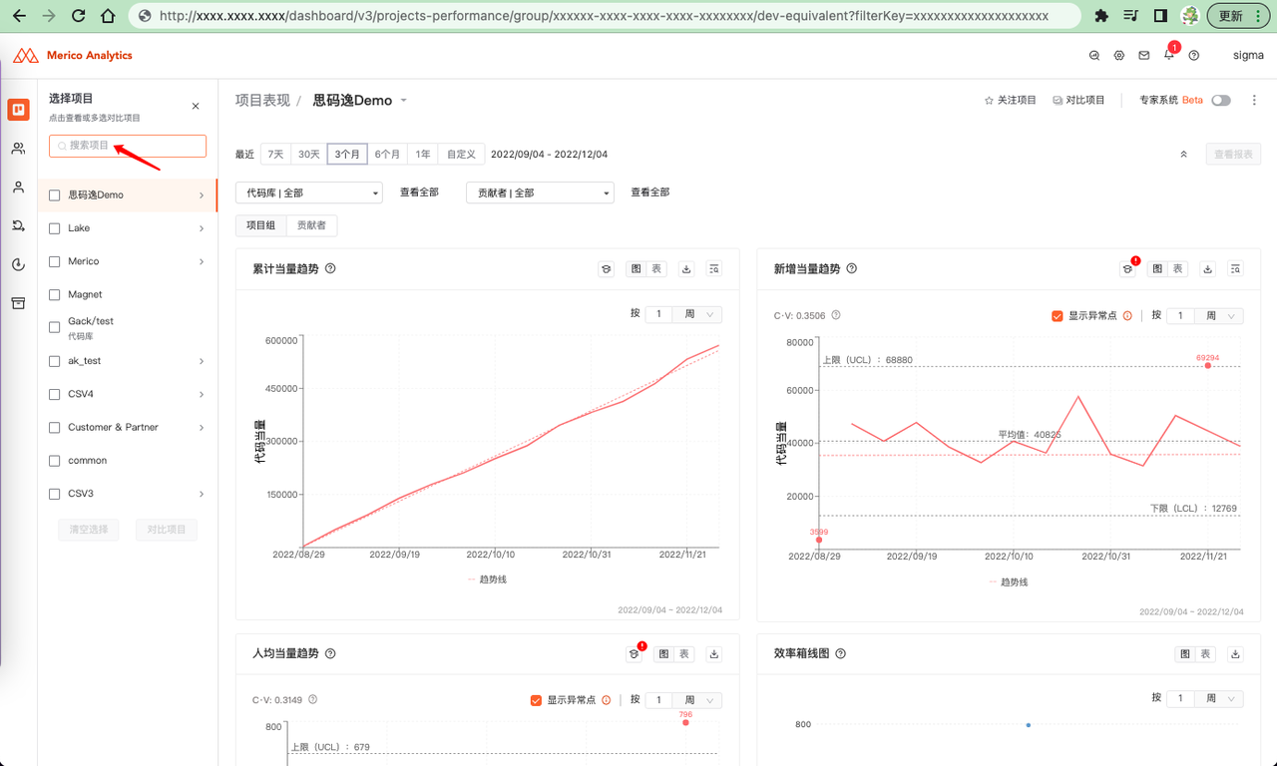Download the 人均当量趋势 chart
This screenshot has width=1277, height=766.
pyautogui.click(x=713, y=654)
